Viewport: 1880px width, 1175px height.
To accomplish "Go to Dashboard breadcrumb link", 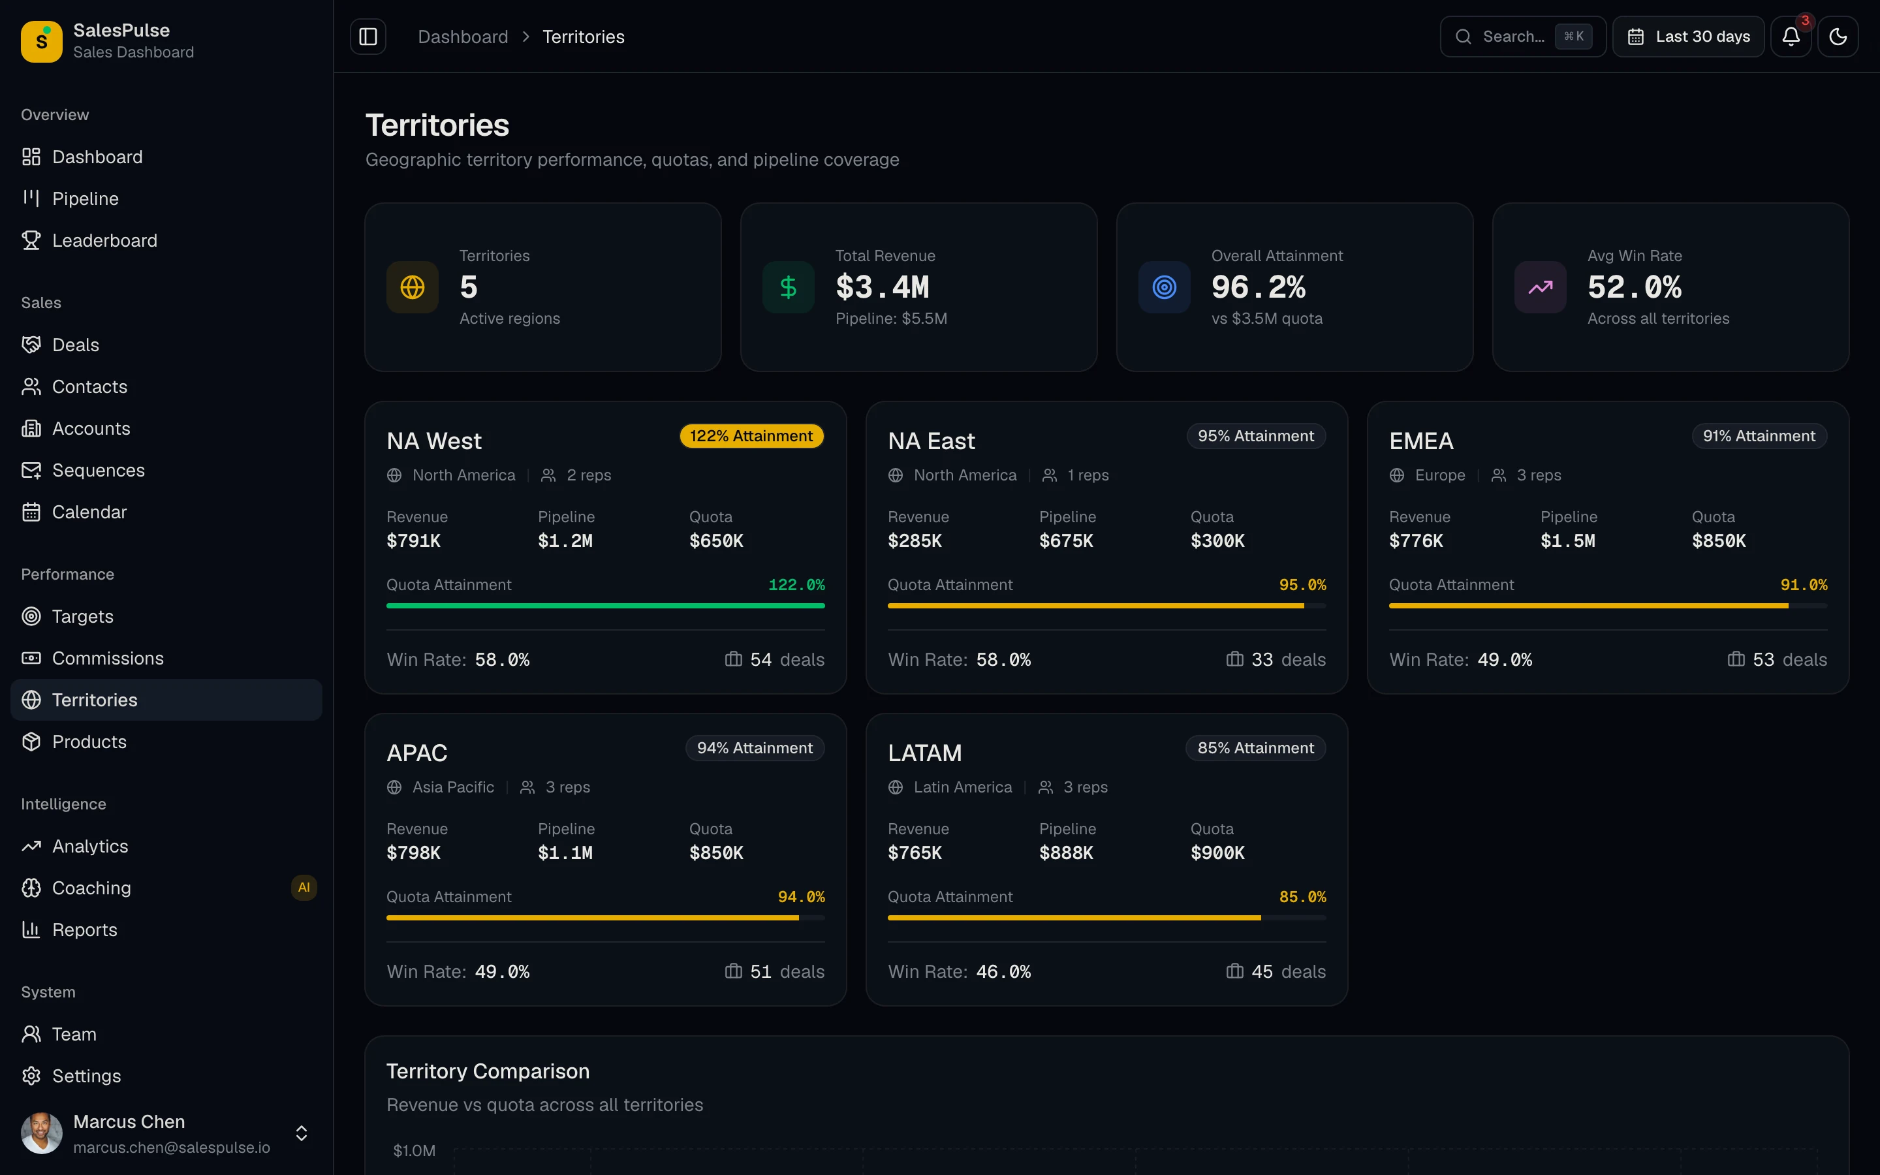I will coord(463,37).
